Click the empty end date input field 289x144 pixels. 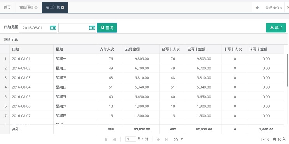pyautogui.click(x=74, y=28)
